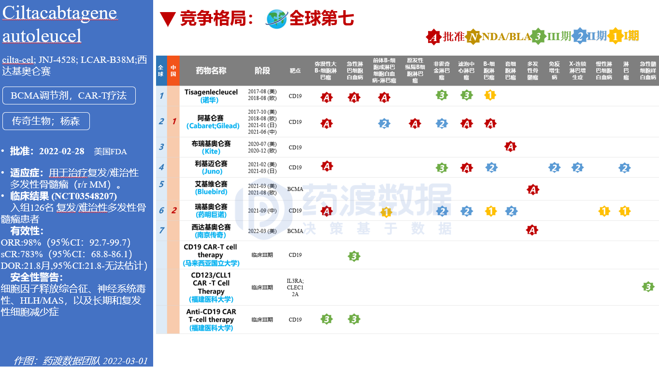Click Anti-CD19 CAR phase 3 badge under 急性淋巴细胞白血病
Image resolution: width=659 pixels, height=367 pixels.
point(354,319)
